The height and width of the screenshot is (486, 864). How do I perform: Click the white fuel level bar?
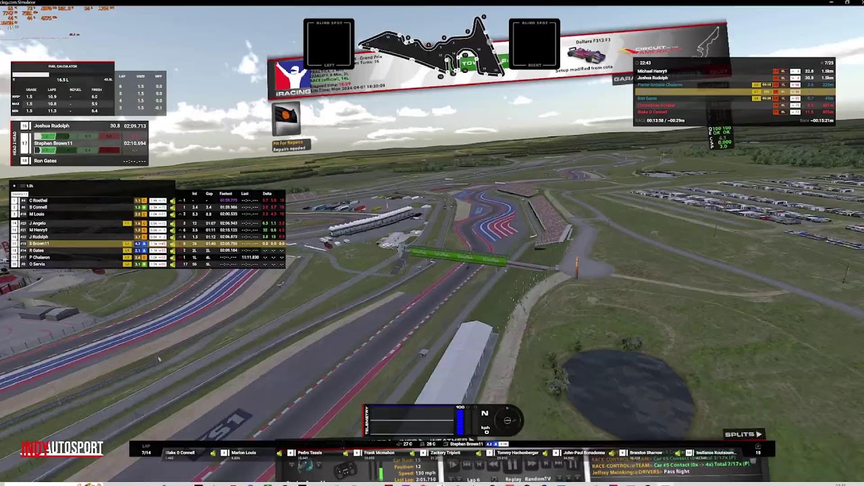tap(31, 74)
